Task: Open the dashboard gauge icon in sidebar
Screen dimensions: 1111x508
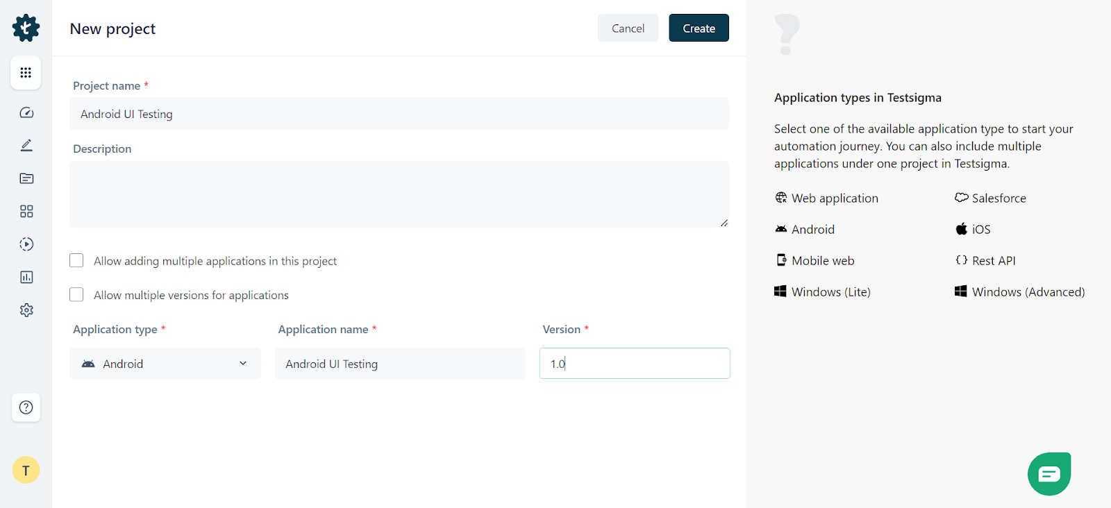Action: (x=26, y=112)
